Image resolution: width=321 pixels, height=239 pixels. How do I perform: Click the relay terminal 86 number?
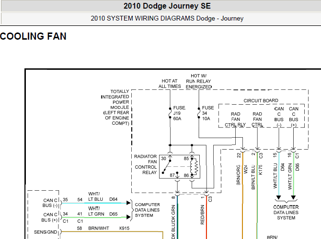click(x=186, y=175)
